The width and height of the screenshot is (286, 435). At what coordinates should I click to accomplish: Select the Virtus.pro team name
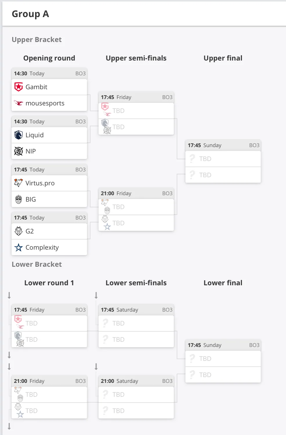coord(40,183)
